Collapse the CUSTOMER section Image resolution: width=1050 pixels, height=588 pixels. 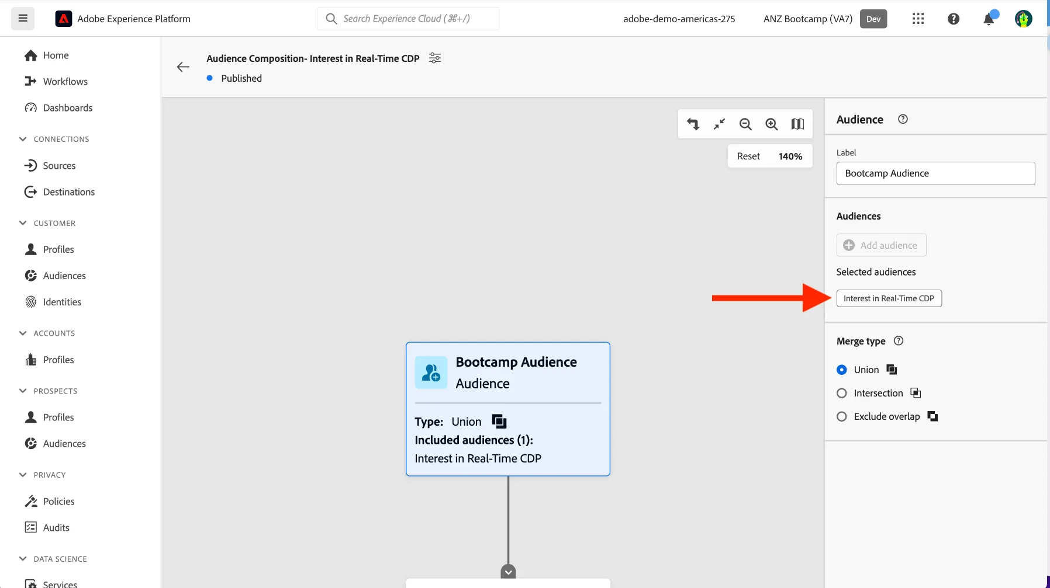[23, 223]
